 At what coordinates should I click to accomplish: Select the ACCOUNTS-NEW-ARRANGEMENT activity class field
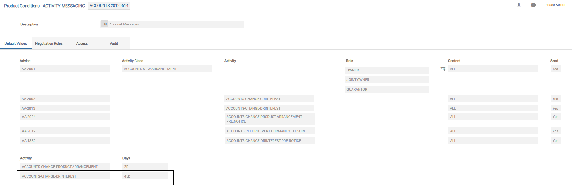pos(167,69)
